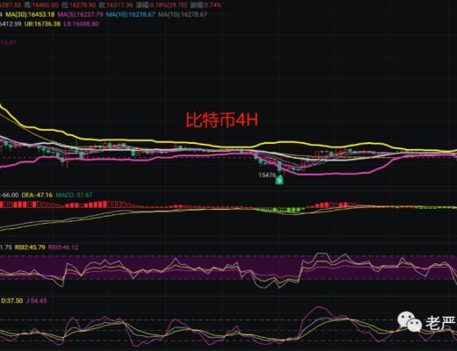Select the 15476 low price label
Image resolution: width=457 pixels, height=351 pixels.
[x=267, y=175]
